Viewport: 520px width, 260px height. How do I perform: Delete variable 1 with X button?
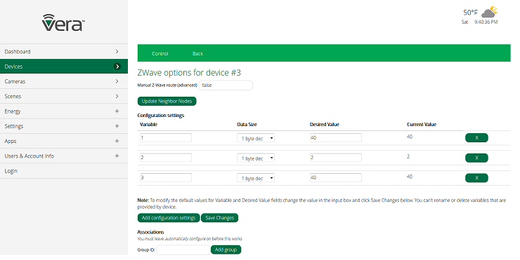(x=476, y=137)
